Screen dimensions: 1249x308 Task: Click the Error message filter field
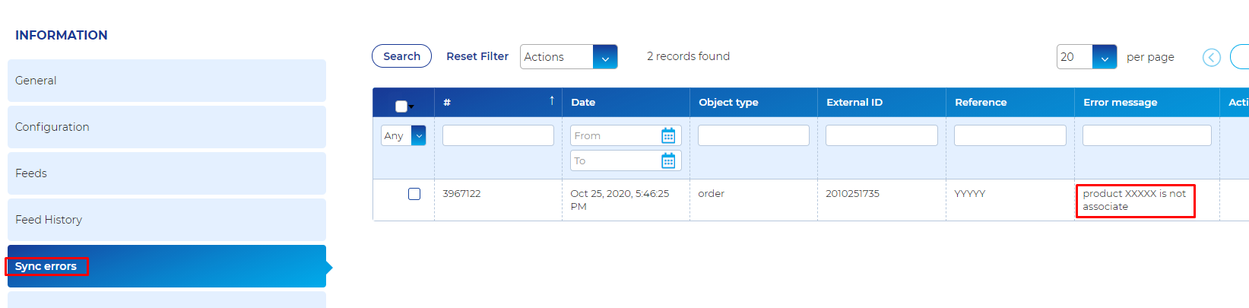pos(1146,135)
